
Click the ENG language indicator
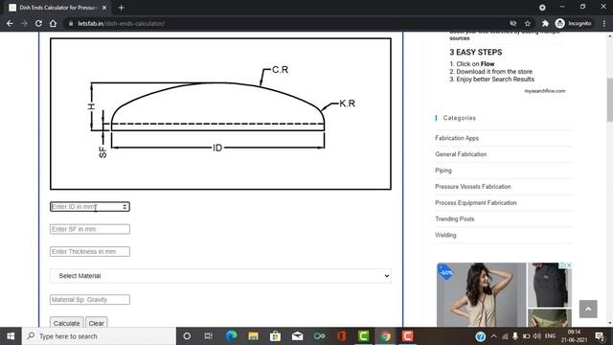[550, 336]
